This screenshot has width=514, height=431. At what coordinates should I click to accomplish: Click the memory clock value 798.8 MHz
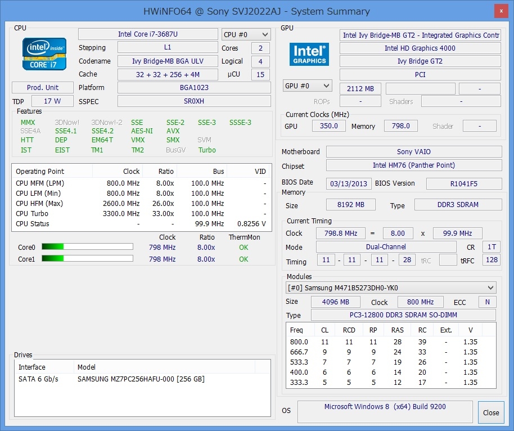(341, 233)
